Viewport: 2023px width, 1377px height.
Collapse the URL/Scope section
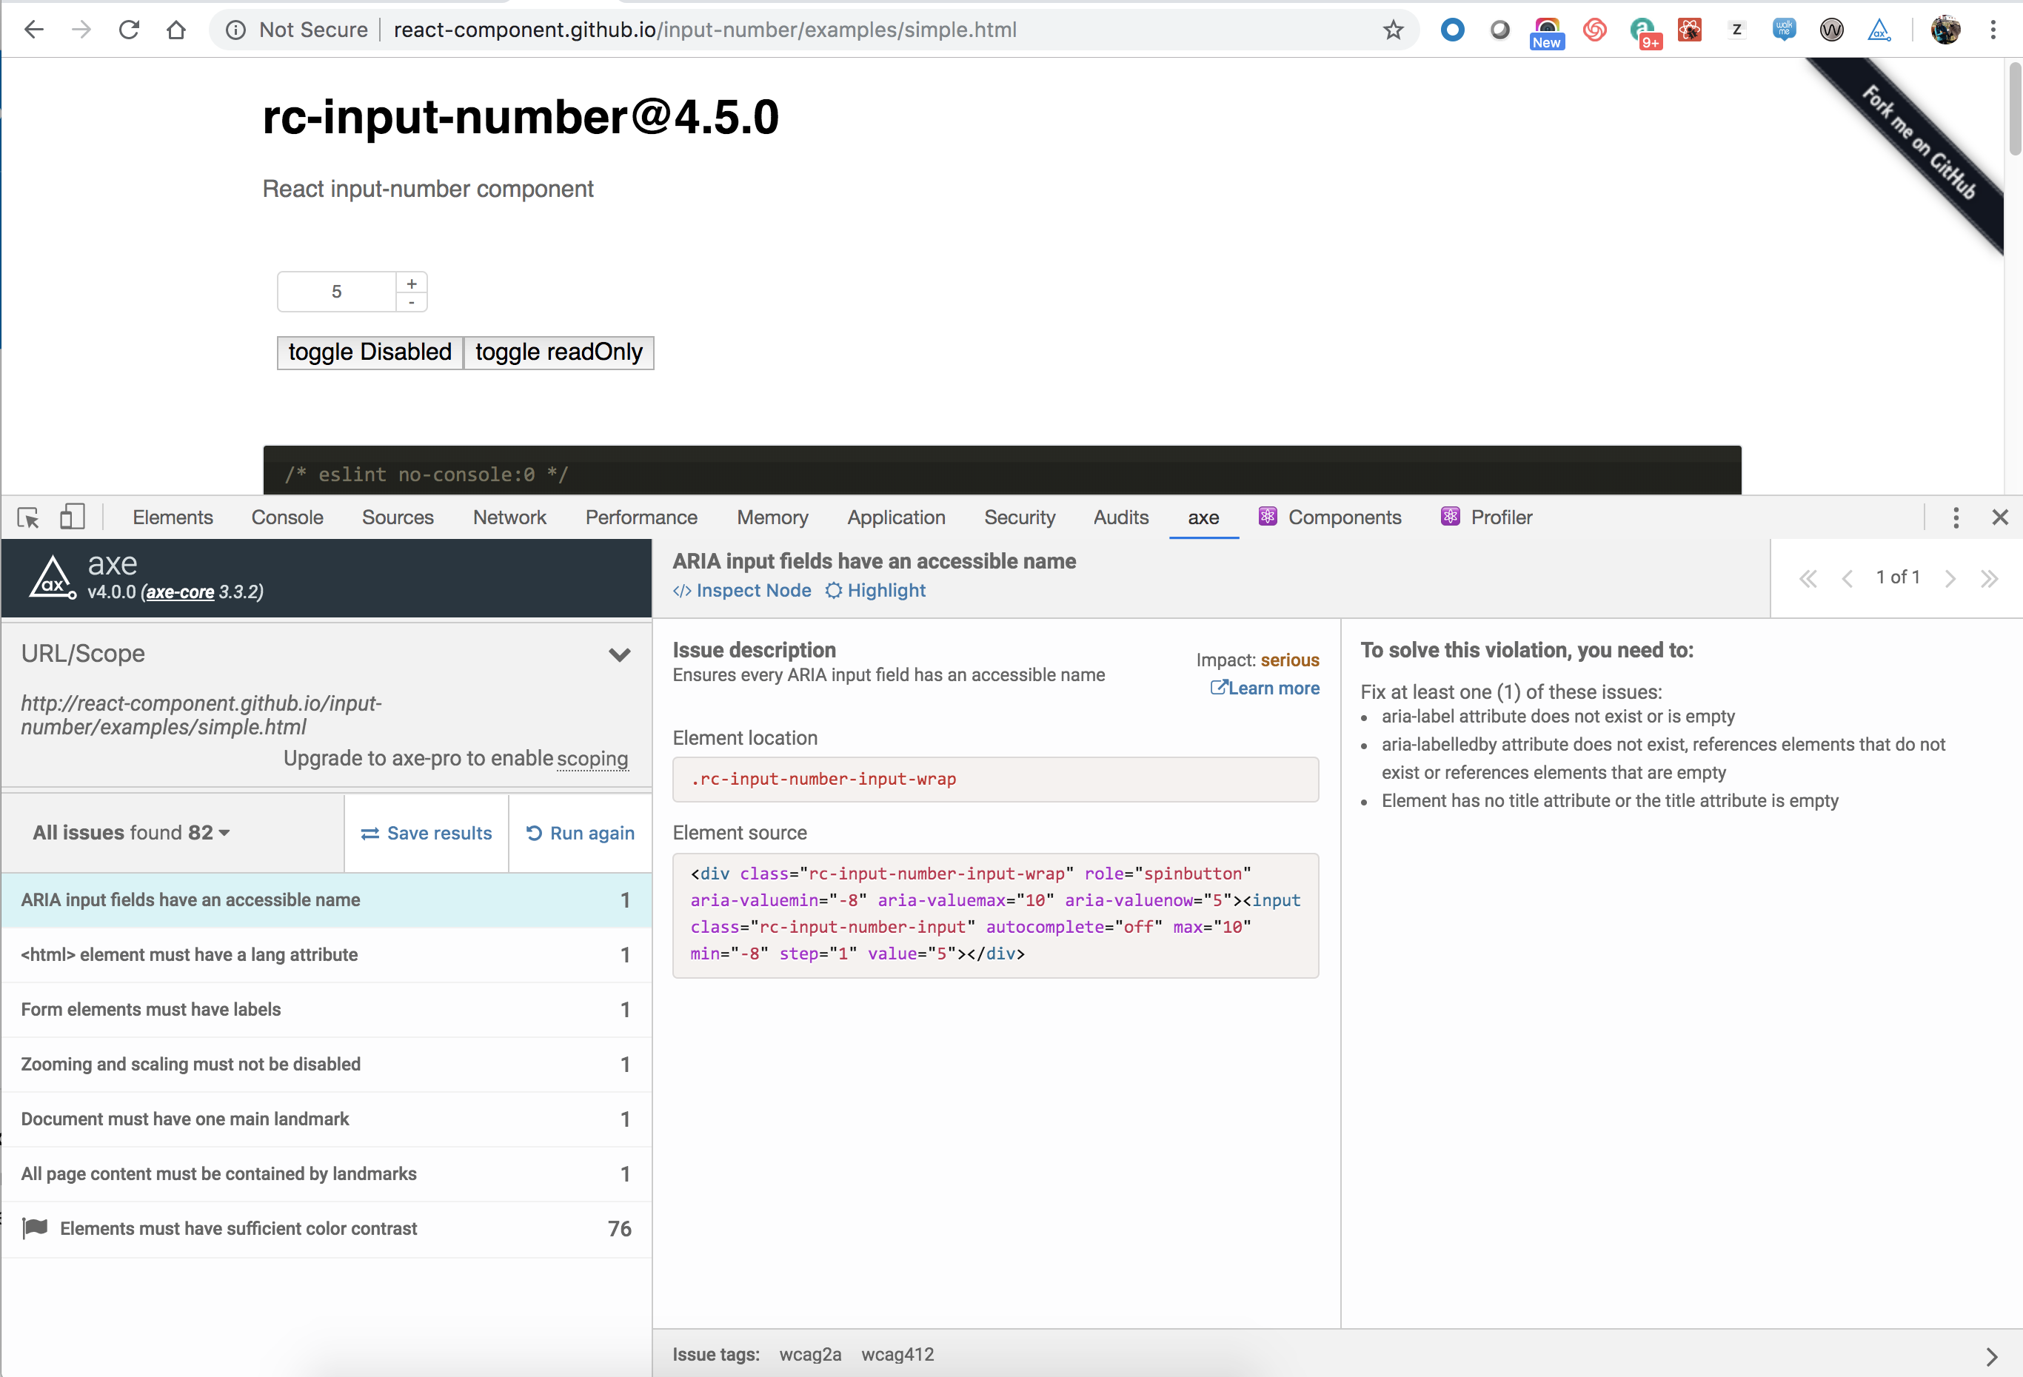pos(620,654)
